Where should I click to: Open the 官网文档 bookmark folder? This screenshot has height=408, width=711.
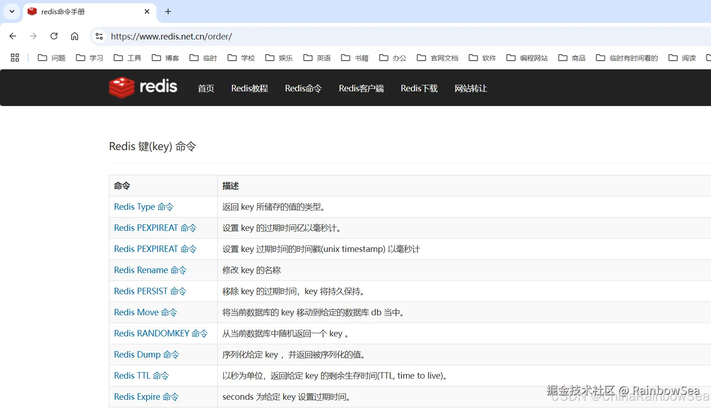point(437,58)
